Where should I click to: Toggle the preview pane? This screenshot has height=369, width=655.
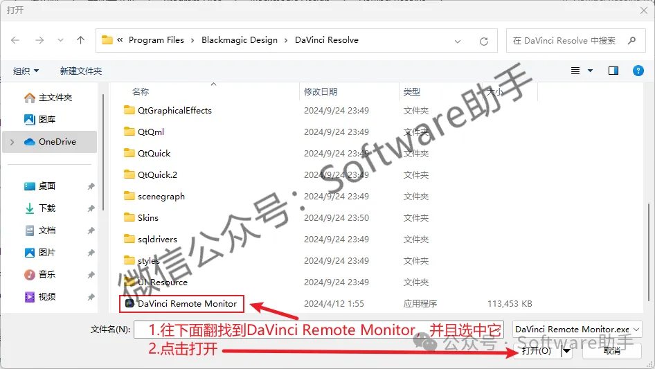pyautogui.click(x=613, y=71)
